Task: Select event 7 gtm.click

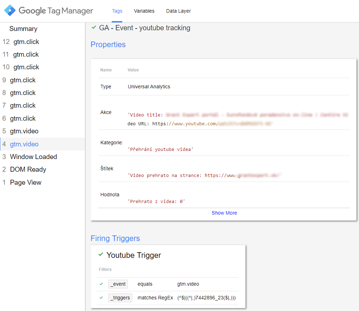Action: 43,105
